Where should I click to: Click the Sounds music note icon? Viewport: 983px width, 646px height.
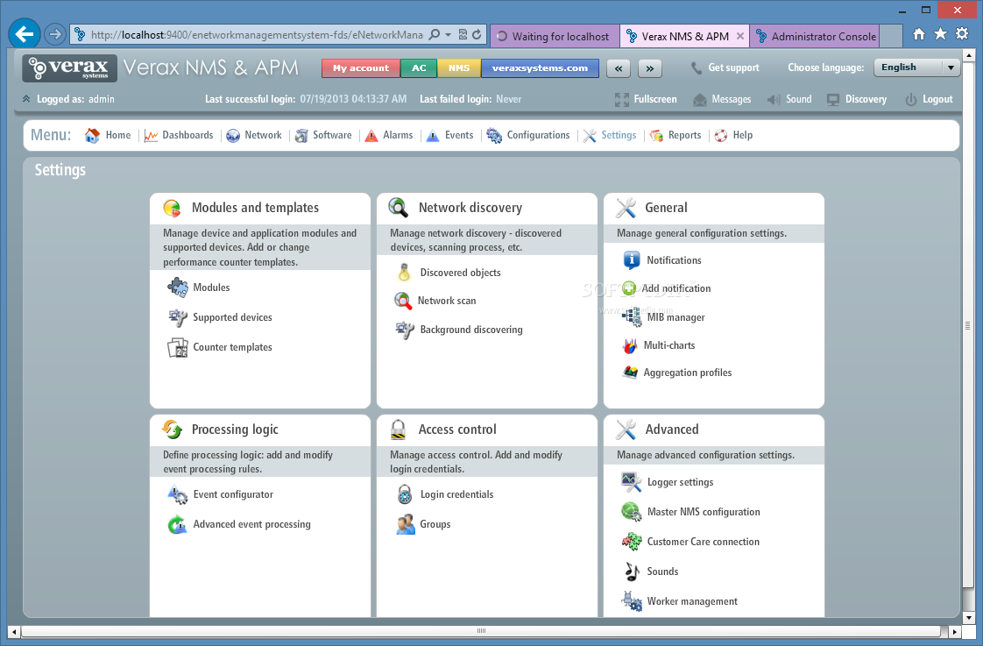(x=632, y=571)
